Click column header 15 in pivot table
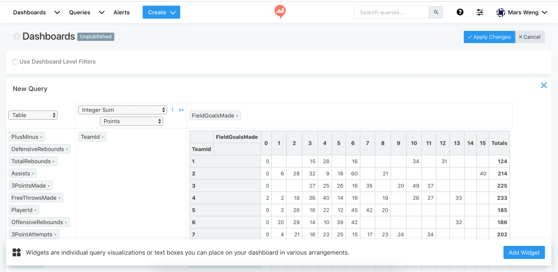The height and width of the screenshot is (272, 558). [x=483, y=143]
